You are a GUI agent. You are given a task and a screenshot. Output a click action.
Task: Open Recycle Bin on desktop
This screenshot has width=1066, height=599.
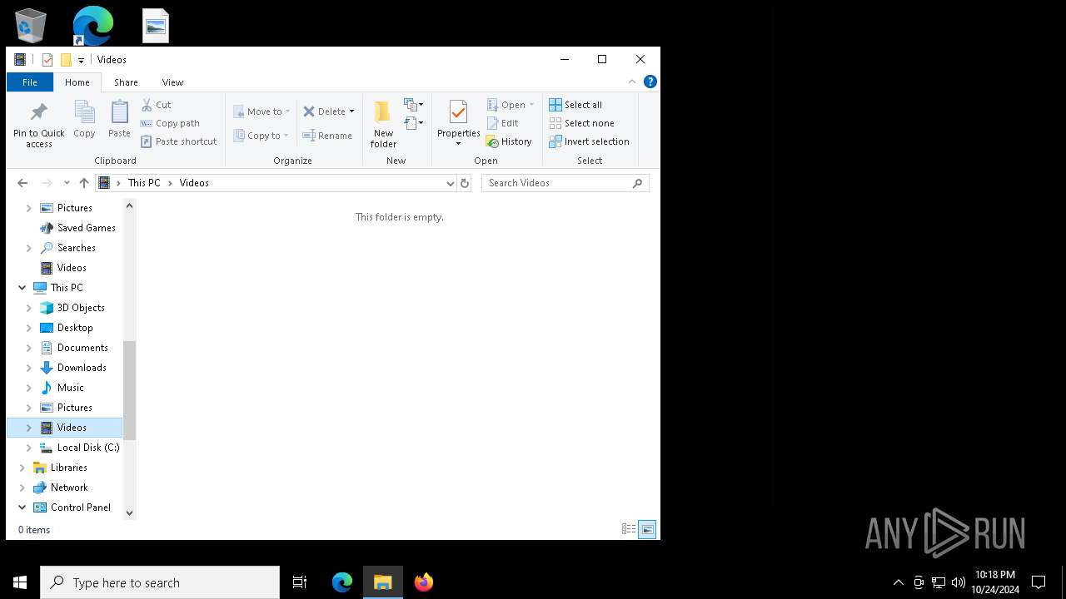(x=31, y=25)
